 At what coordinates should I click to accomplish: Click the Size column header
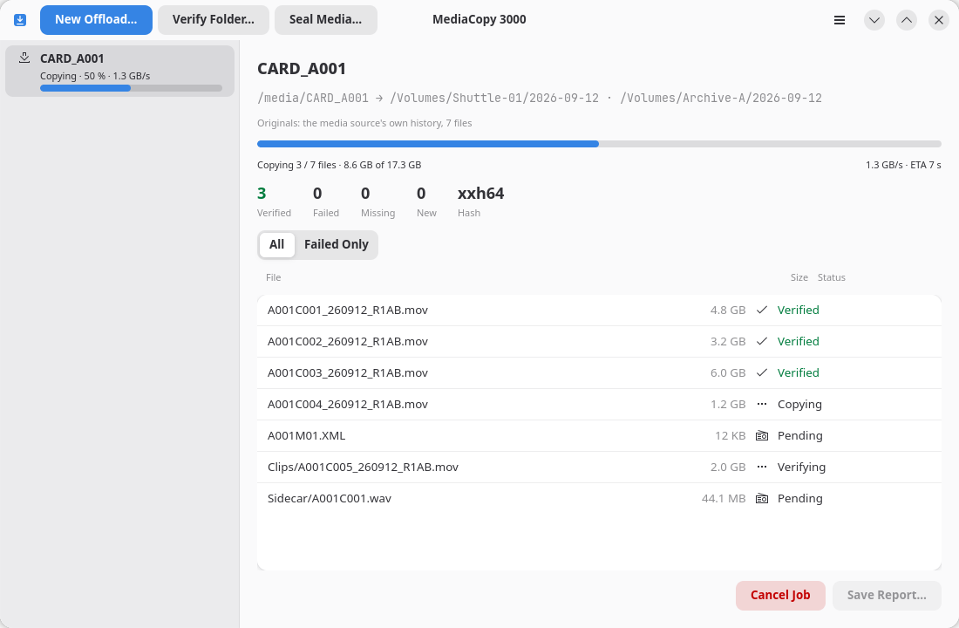pos(799,278)
